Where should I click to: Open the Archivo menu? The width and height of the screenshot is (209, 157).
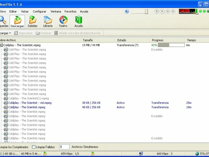3,12
